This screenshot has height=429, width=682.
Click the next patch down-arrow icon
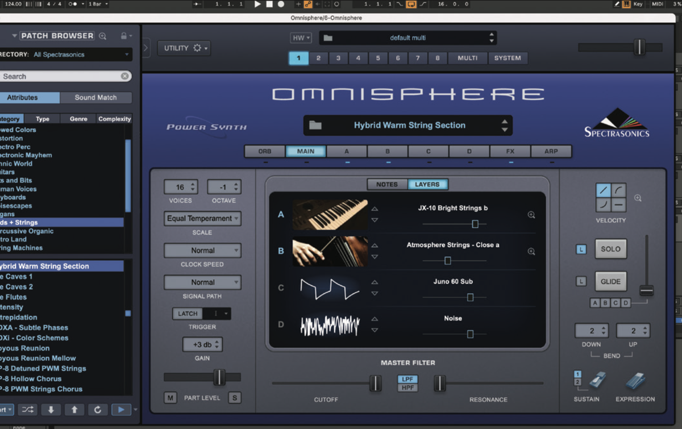click(51, 409)
